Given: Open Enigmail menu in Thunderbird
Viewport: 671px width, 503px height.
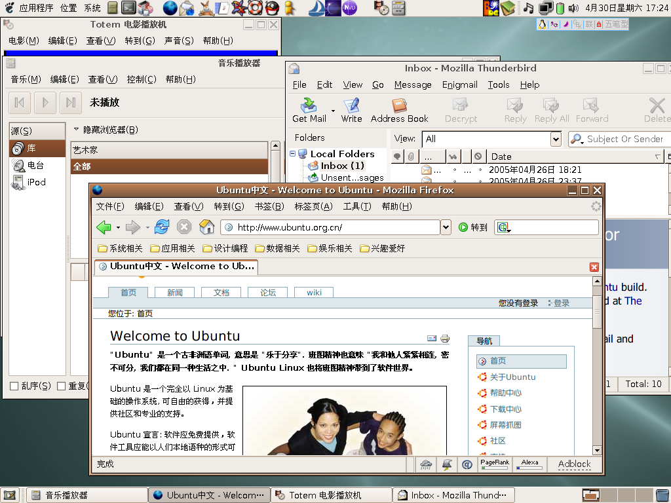Looking at the screenshot, I should (x=459, y=84).
